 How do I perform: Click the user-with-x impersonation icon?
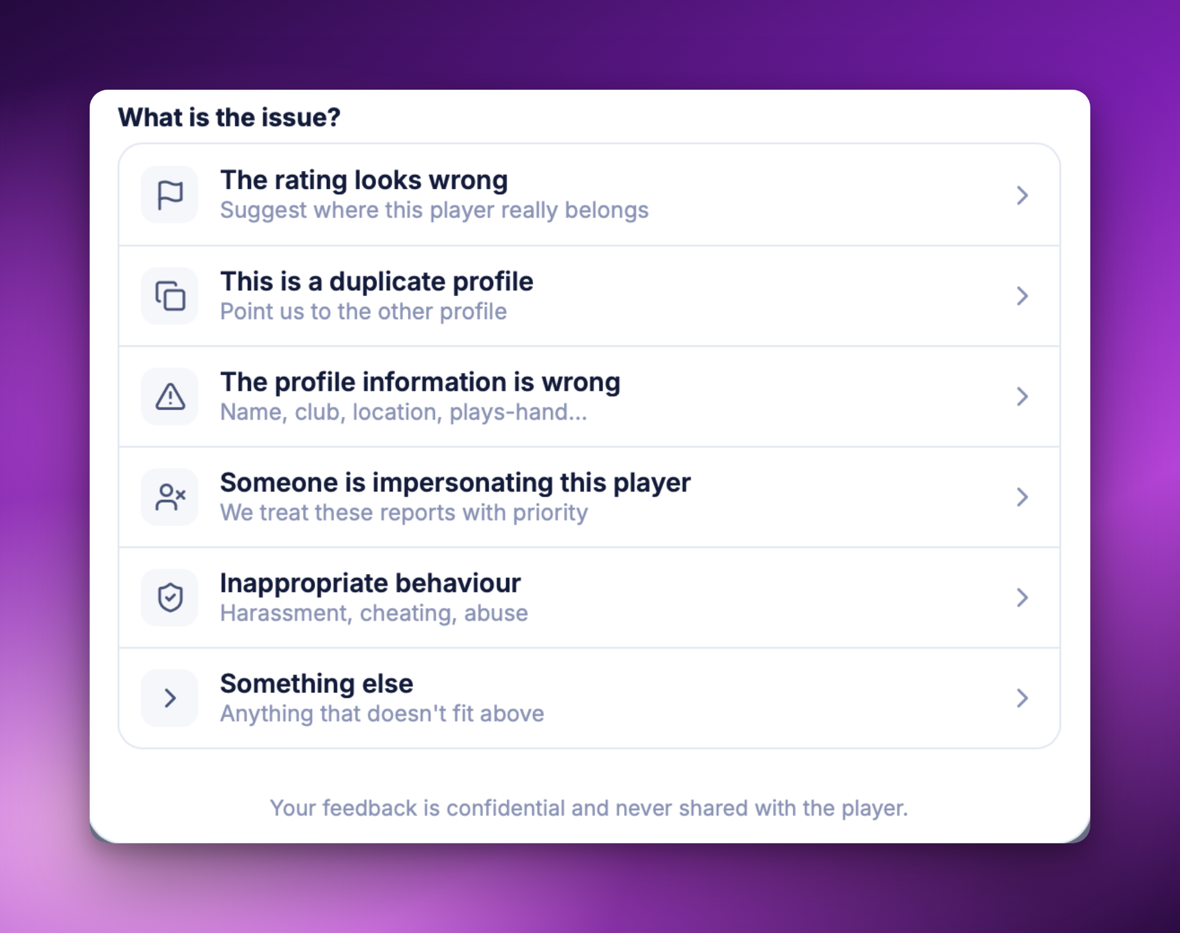tap(170, 497)
